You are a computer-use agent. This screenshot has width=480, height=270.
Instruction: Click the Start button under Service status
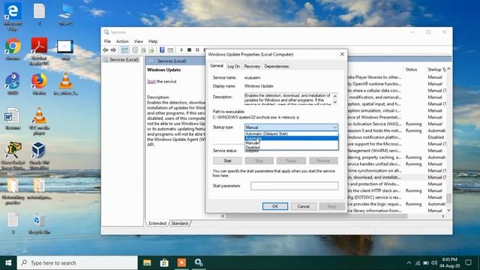click(227, 160)
